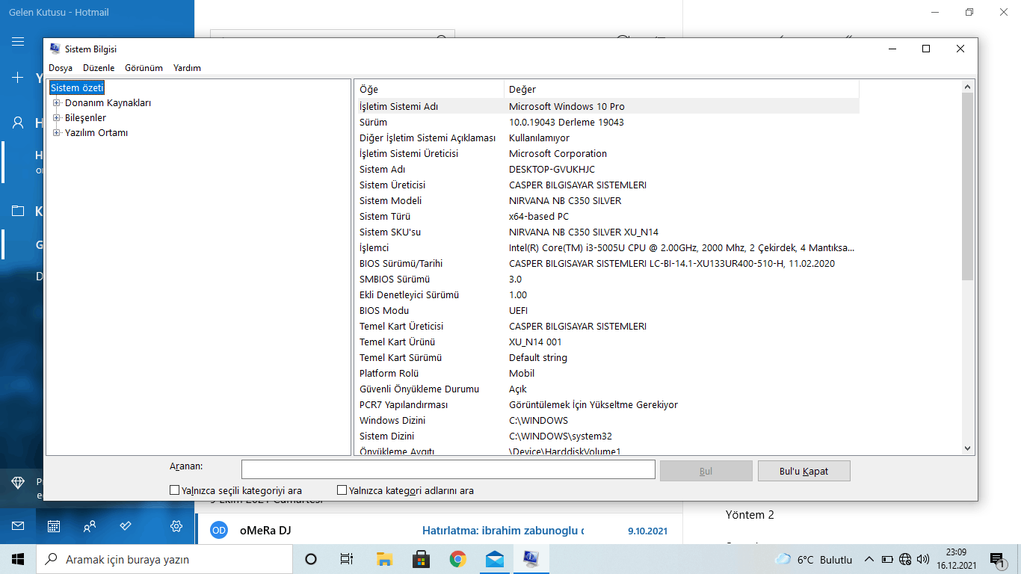Select Sistem özeti tree node
The image size is (1021, 574).
pyautogui.click(x=77, y=88)
